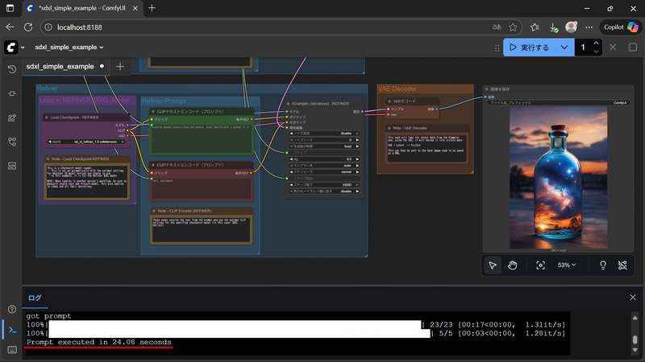Open the zoom 53% dropdown

pos(567,265)
